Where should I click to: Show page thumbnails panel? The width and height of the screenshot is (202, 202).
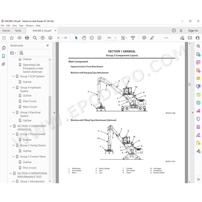pos(3,48)
